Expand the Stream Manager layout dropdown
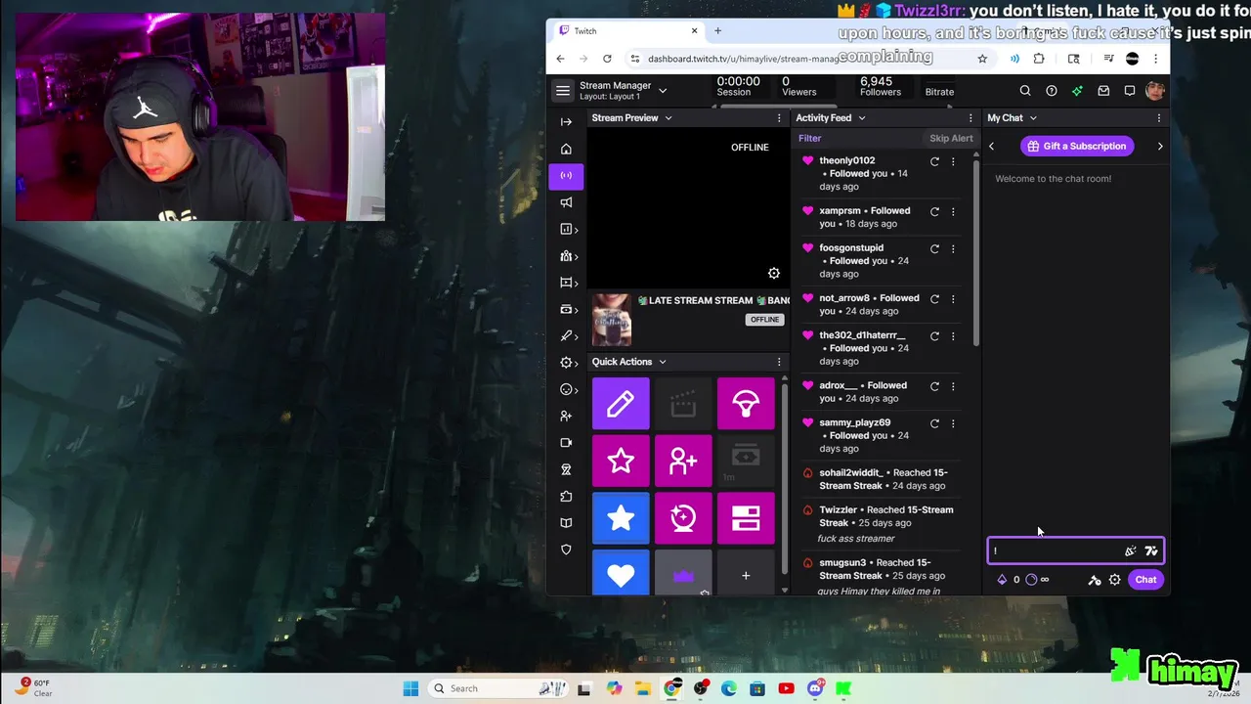 coord(663,91)
